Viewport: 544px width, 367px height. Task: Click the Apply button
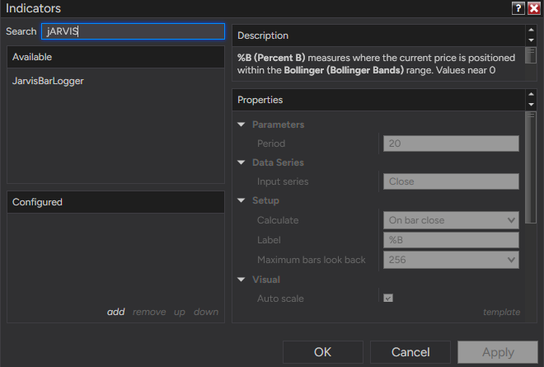[498, 352]
